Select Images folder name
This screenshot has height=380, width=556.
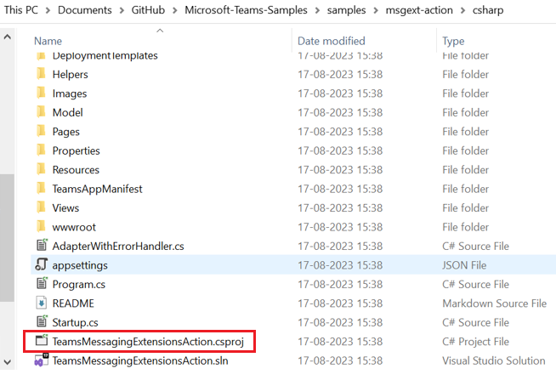[x=70, y=94]
